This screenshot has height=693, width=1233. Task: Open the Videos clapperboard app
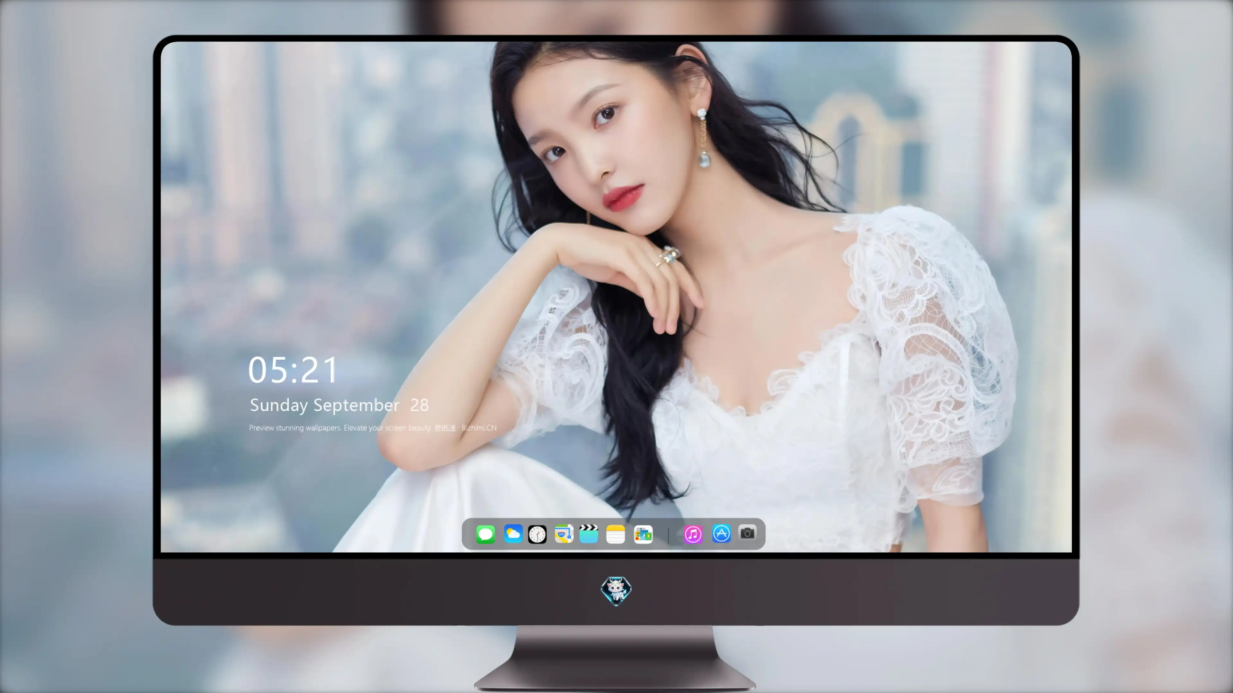(x=589, y=534)
